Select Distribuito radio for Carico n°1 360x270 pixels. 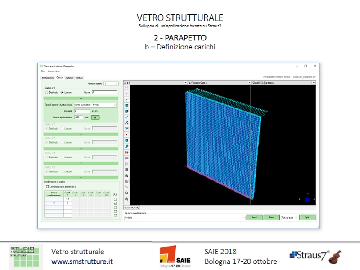click(46, 92)
